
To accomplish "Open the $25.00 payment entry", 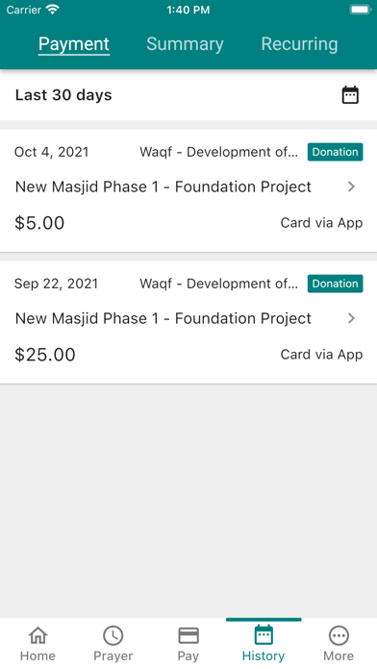I will pos(188,322).
